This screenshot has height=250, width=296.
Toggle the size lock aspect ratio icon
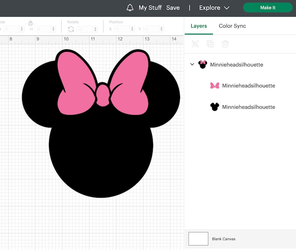pos(31,23)
